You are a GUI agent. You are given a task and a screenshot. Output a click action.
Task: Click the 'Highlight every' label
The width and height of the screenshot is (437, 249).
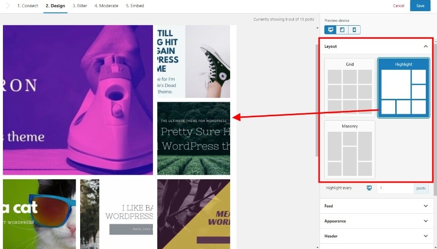point(339,188)
